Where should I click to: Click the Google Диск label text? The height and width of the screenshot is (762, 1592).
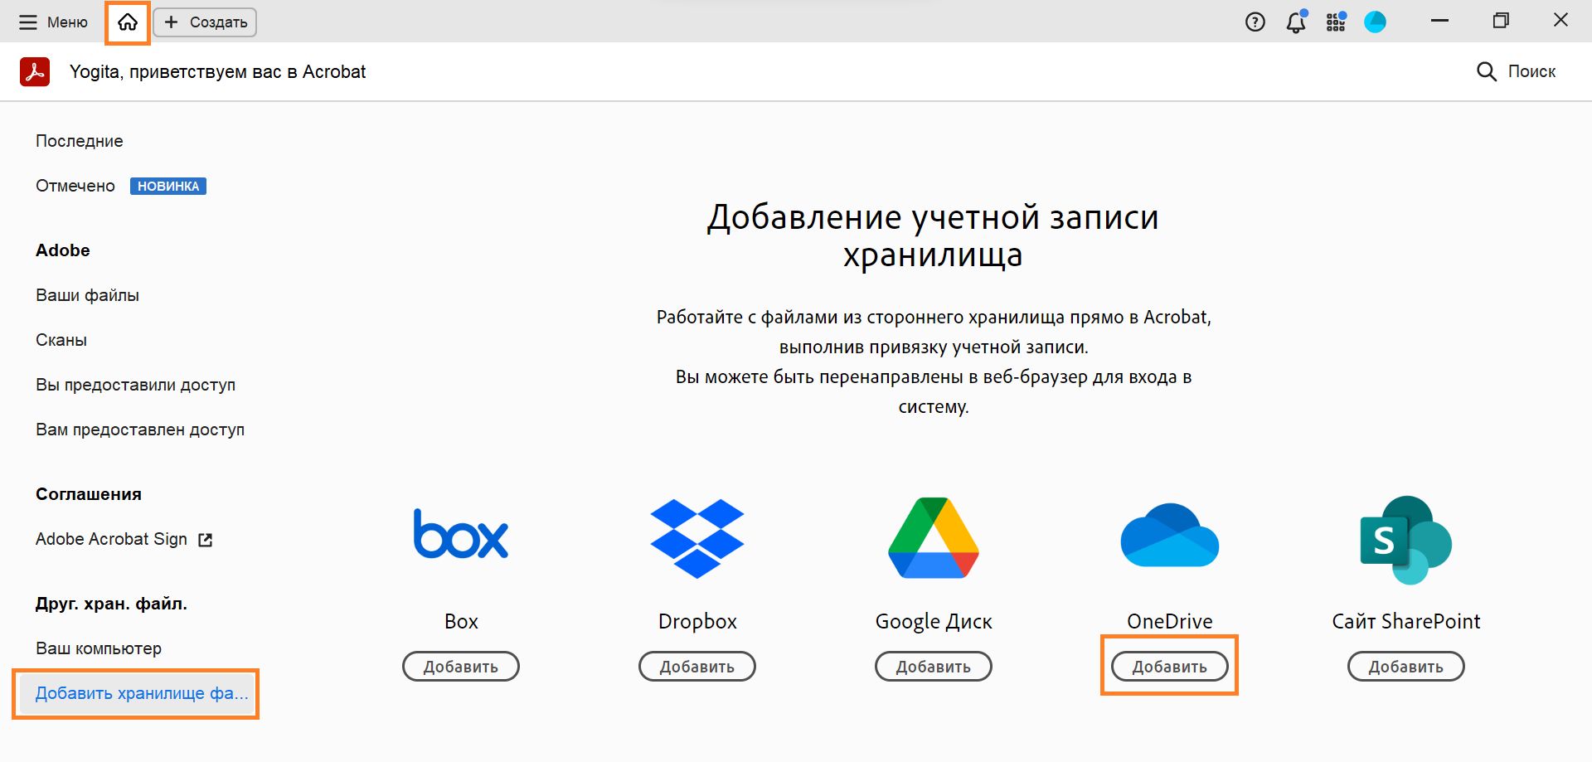pyautogui.click(x=934, y=621)
